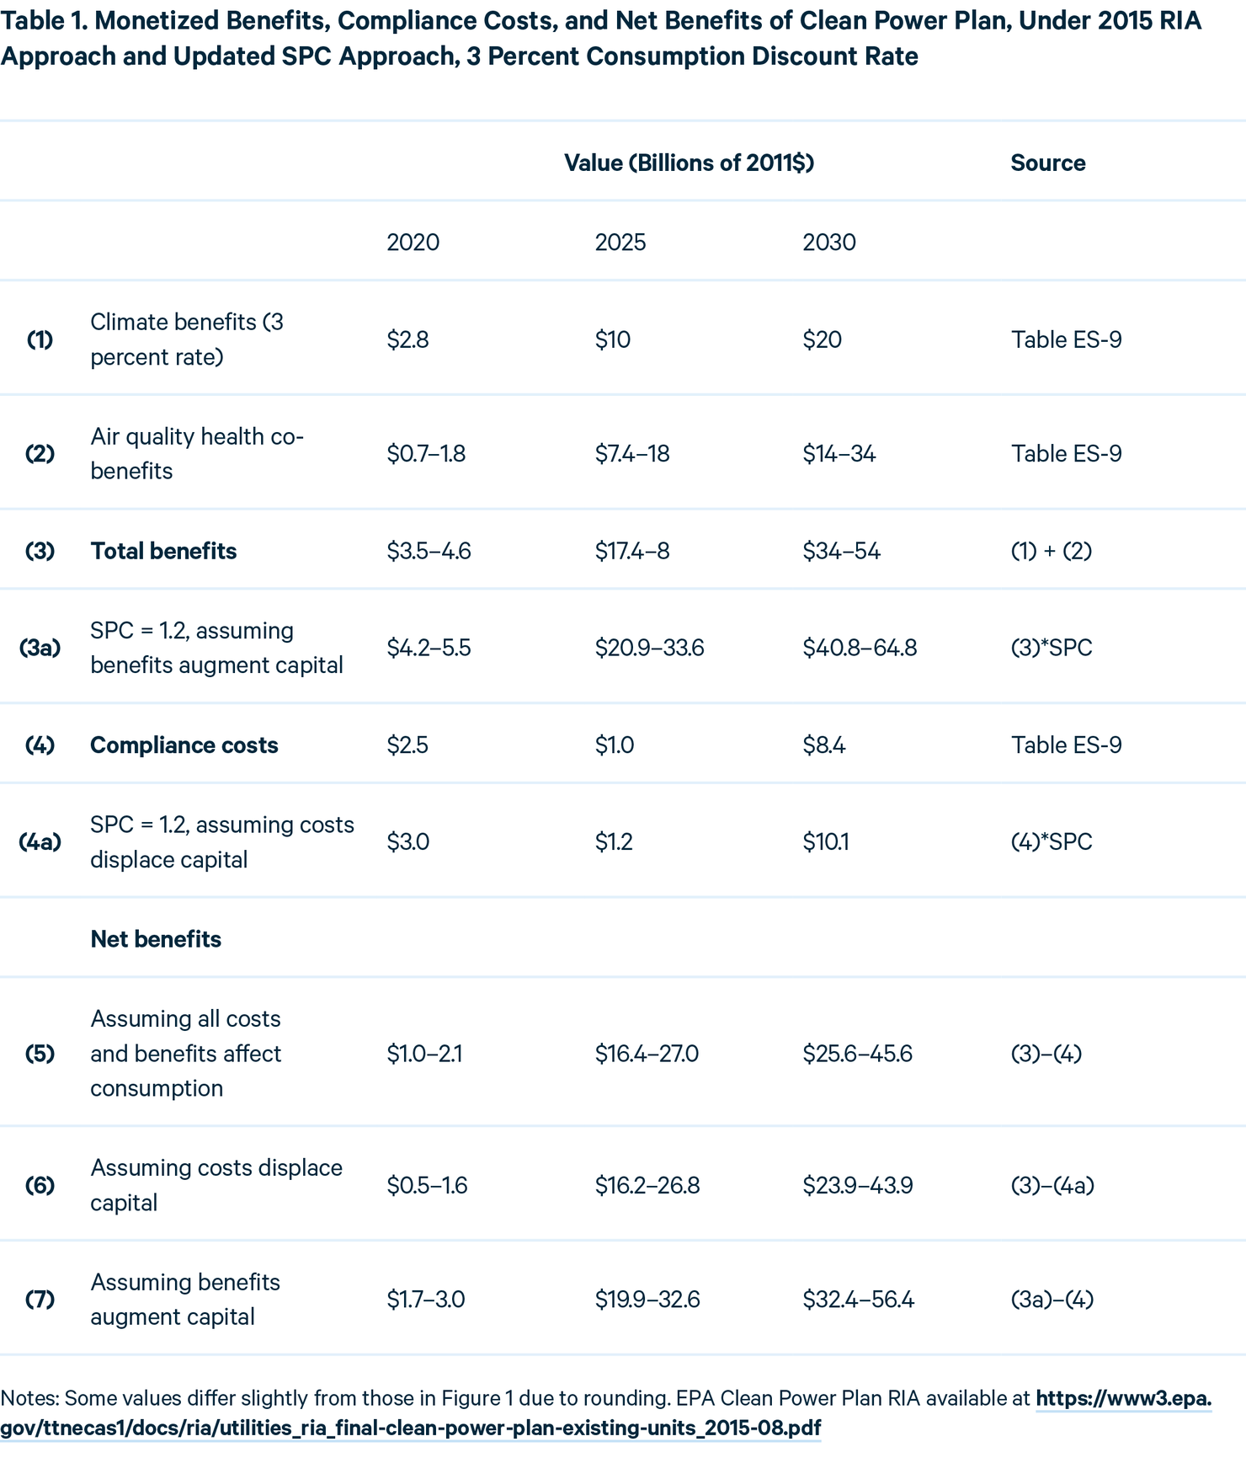Click the Table ES-9 source in compliance costs row
The height and width of the screenshot is (1463, 1246).
(x=1067, y=745)
